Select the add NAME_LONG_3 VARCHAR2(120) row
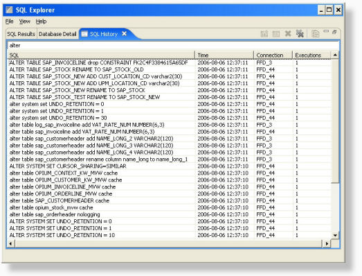This screenshot has height=276, width=362. [170, 146]
